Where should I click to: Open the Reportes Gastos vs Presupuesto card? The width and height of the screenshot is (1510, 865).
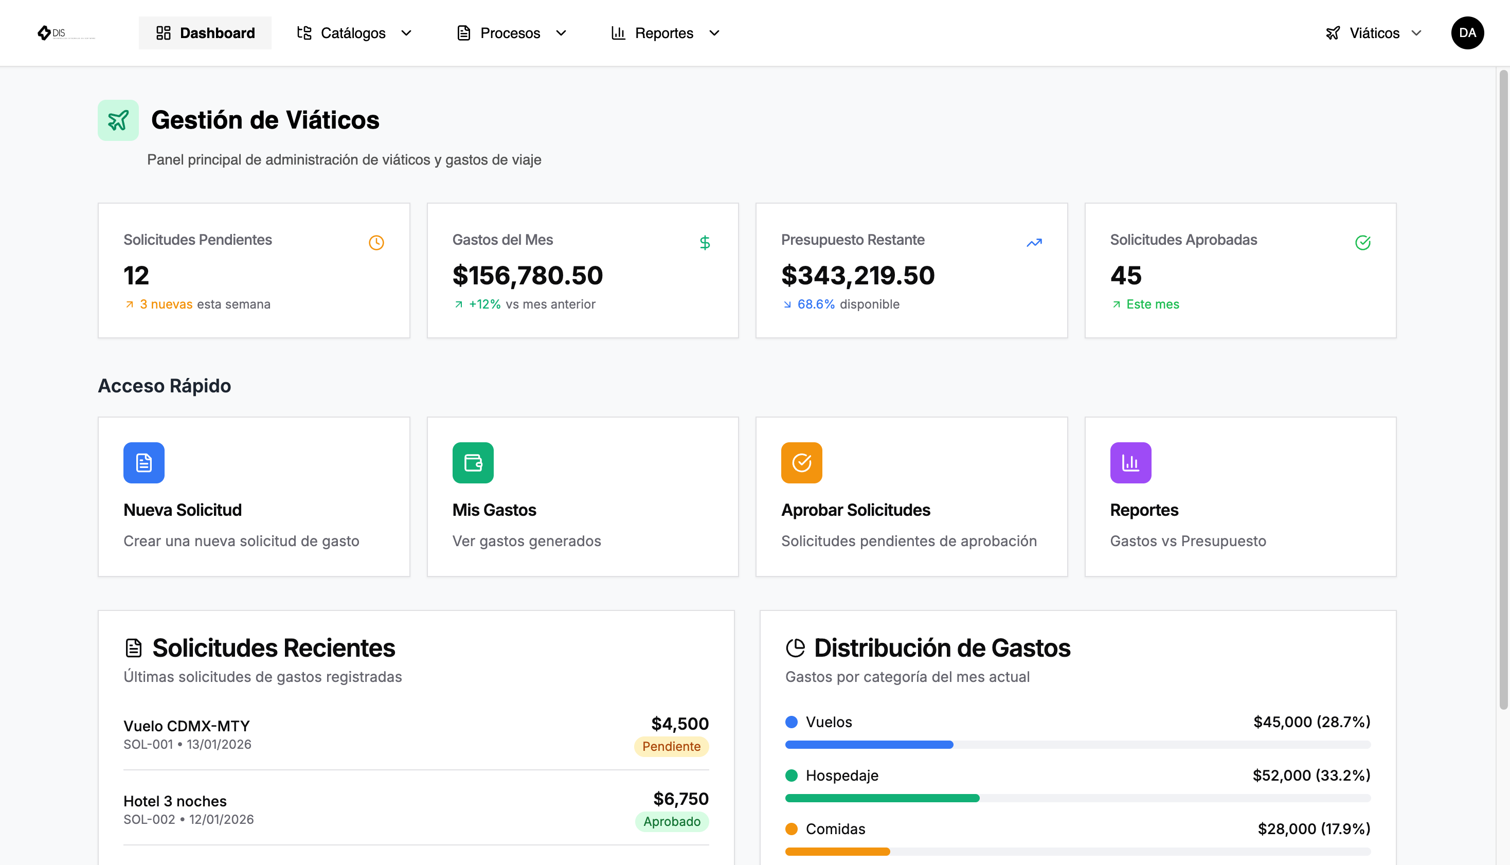1241,497
